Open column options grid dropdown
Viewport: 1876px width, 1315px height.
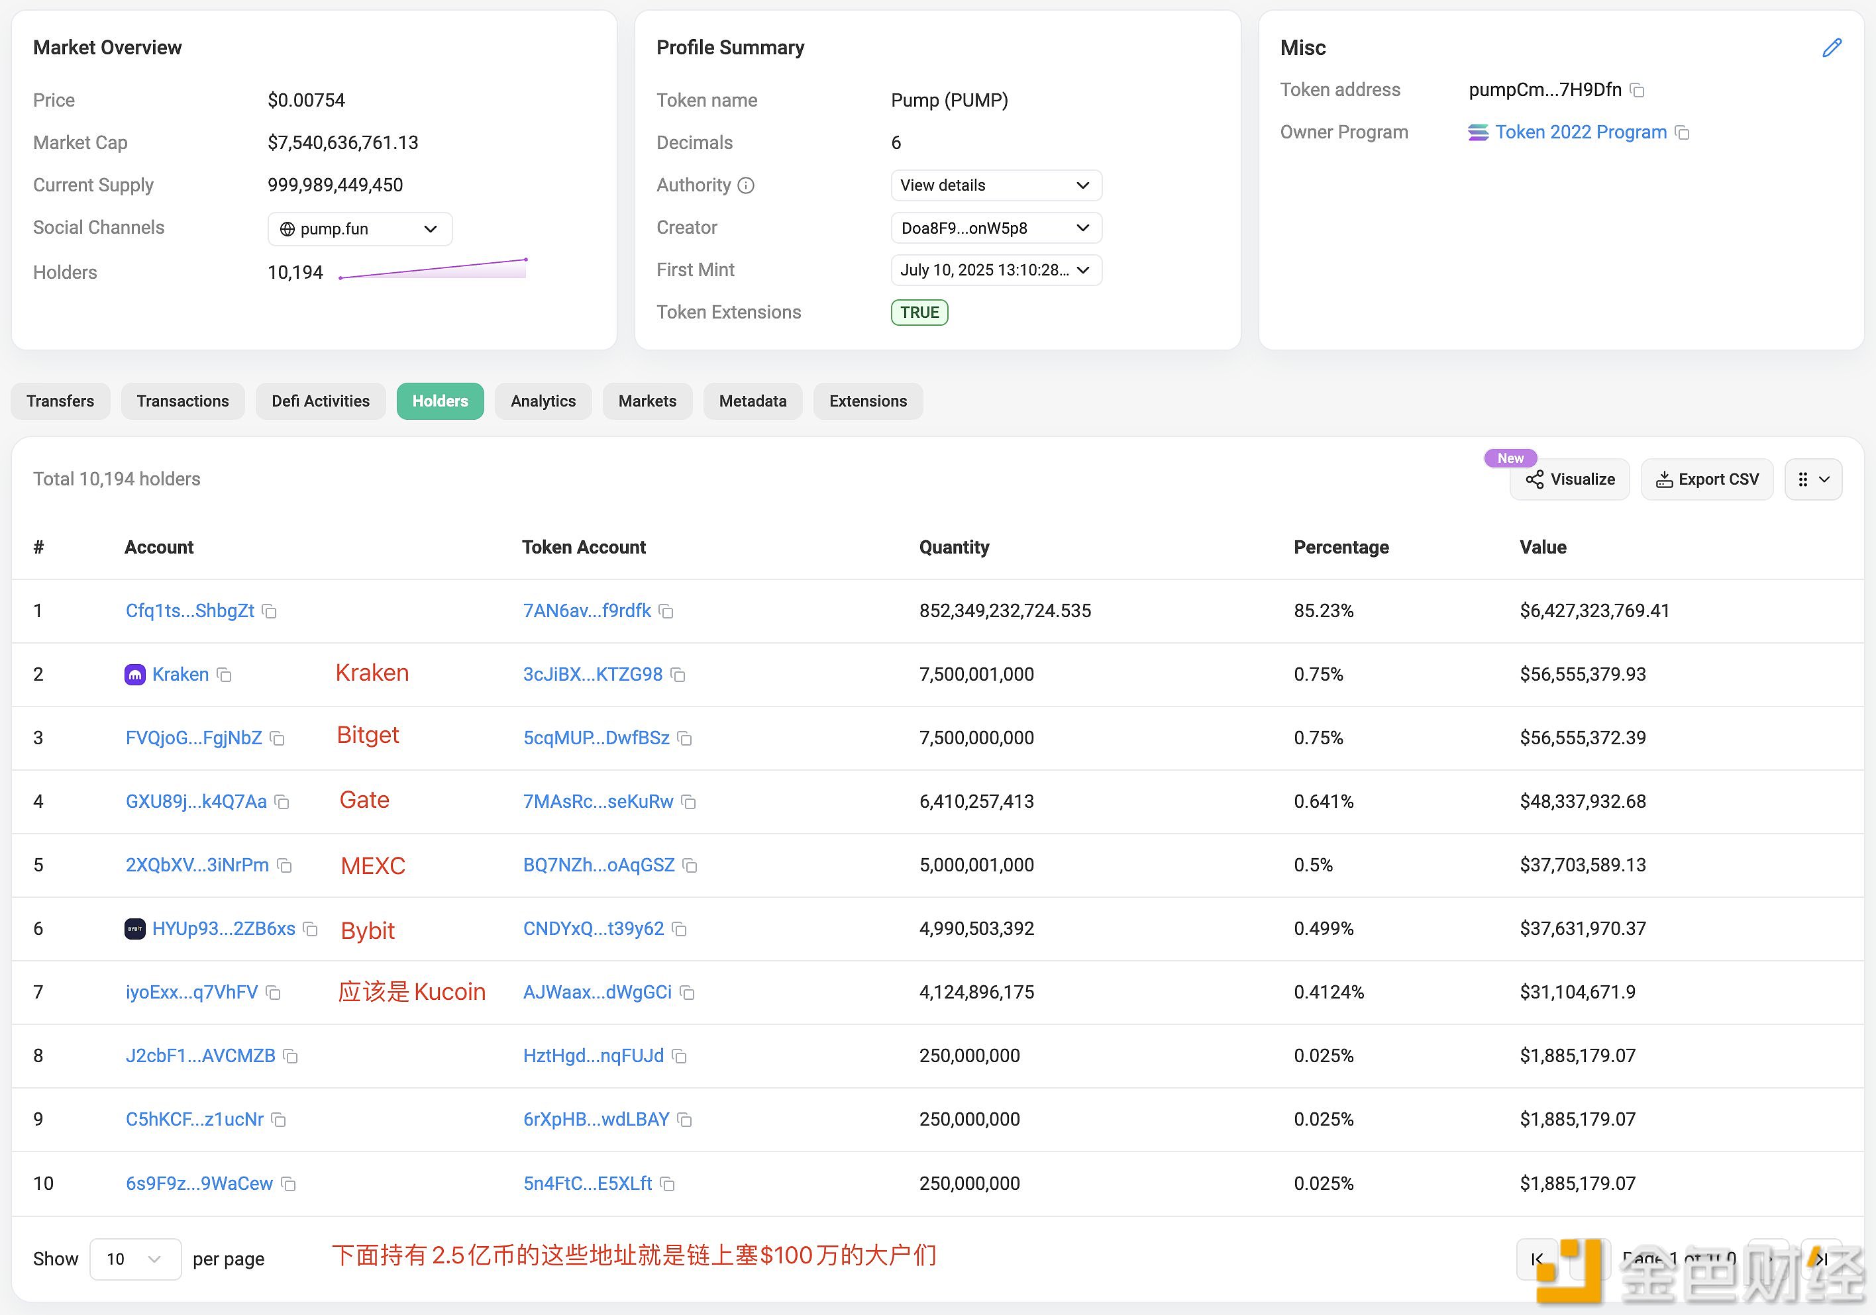click(x=1812, y=480)
